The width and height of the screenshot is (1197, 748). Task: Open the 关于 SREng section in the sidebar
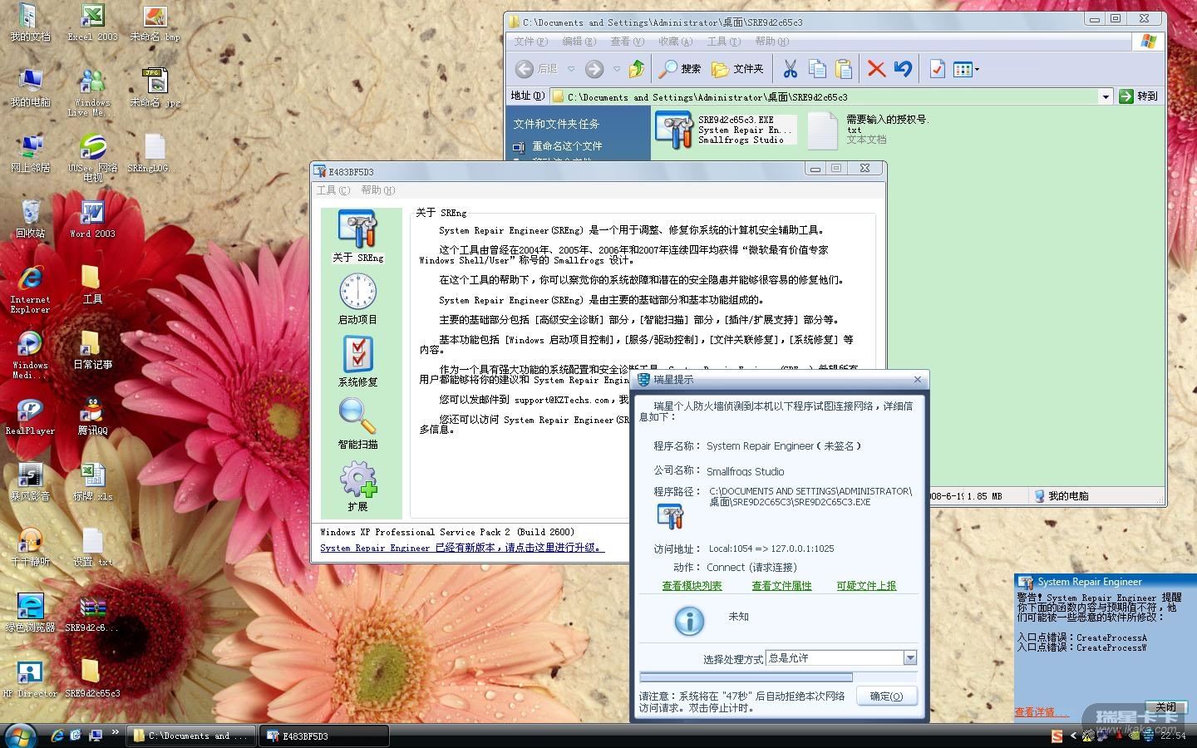[x=357, y=236]
